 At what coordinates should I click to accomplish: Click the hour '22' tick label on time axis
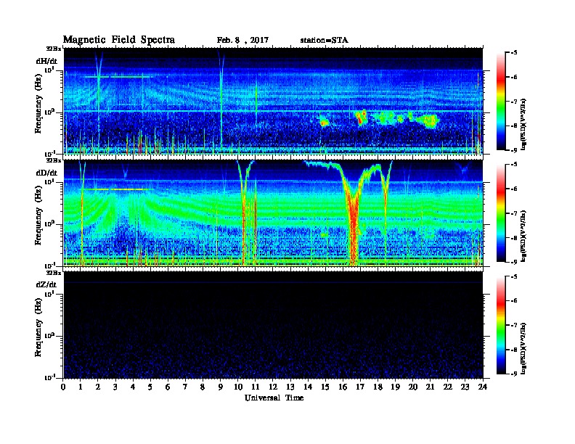(x=448, y=387)
